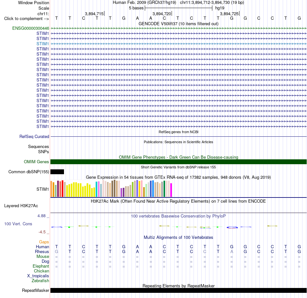Click the chr11:3,894,712-3,894,730 coordinates text
This screenshot has height=298, width=307.
click(x=212, y=3)
